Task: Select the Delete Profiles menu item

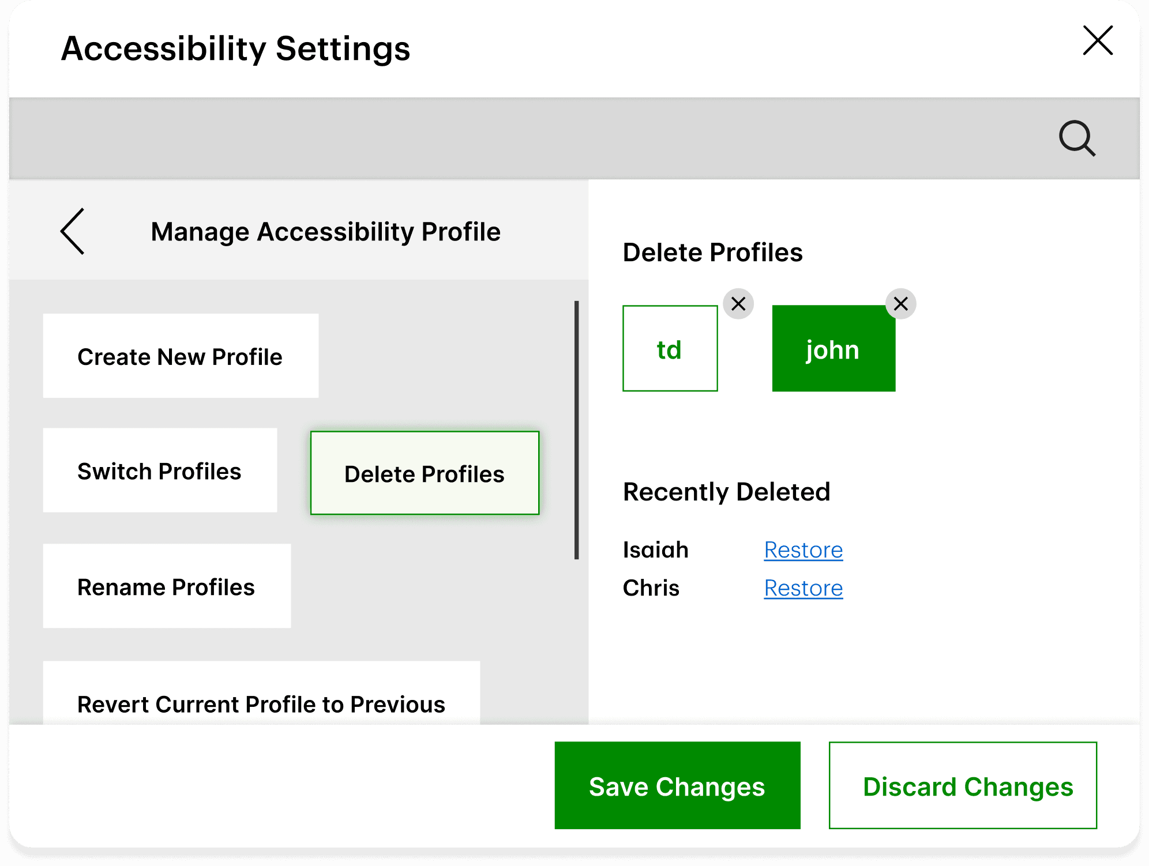Action: coord(425,473)
